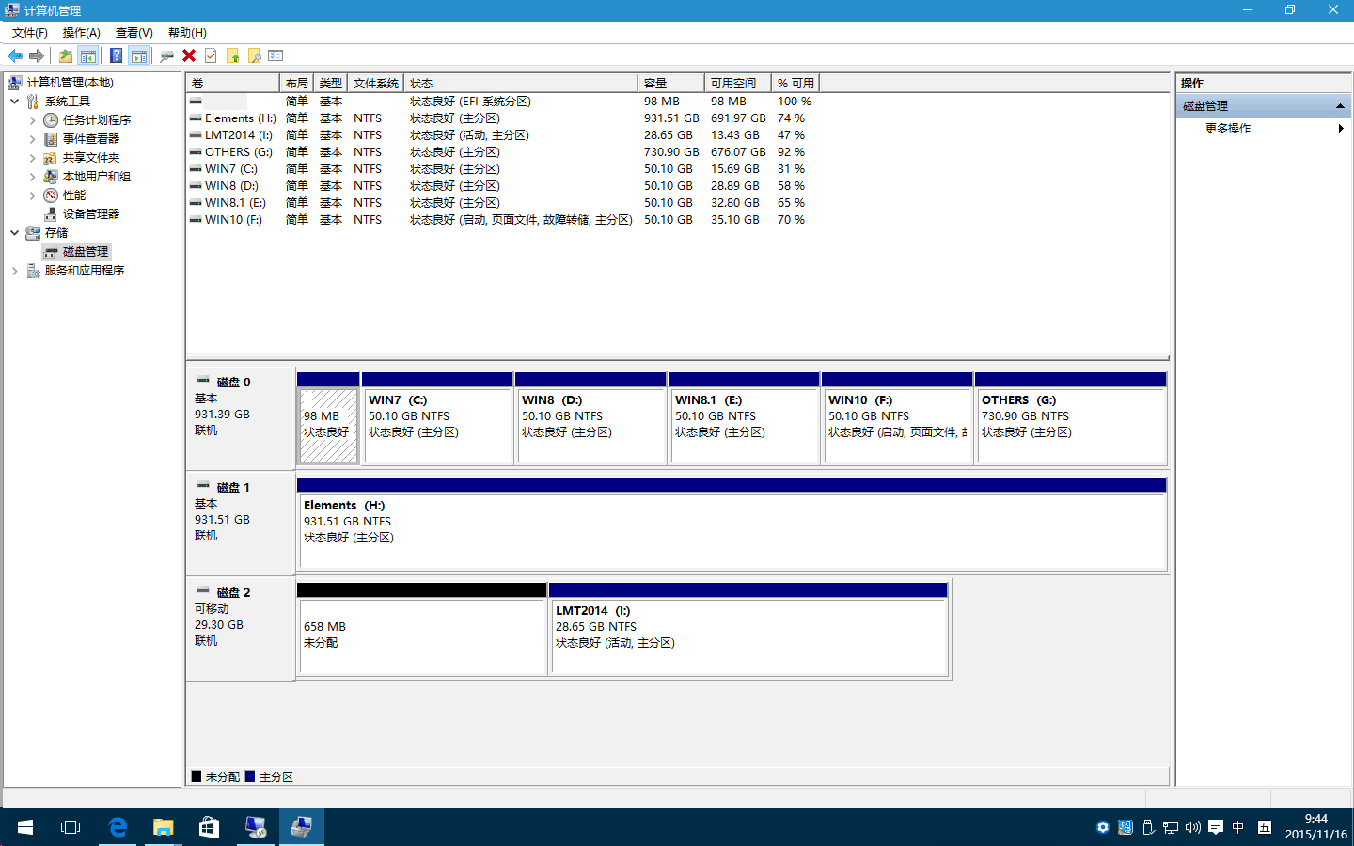Go up one level with the folder arrow icon
The width and height of the screenshot is (1354, 846).
pos(66,56)
